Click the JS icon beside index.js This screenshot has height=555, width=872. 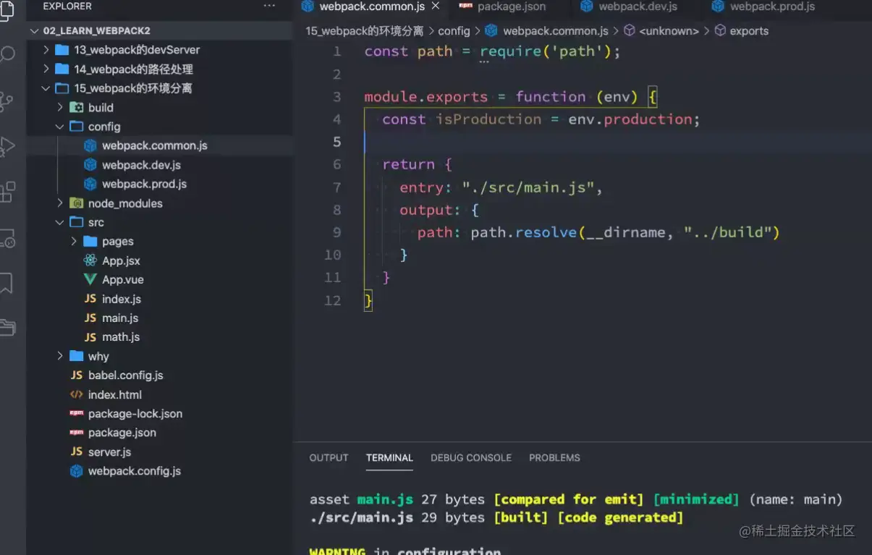tap(90, 299)
